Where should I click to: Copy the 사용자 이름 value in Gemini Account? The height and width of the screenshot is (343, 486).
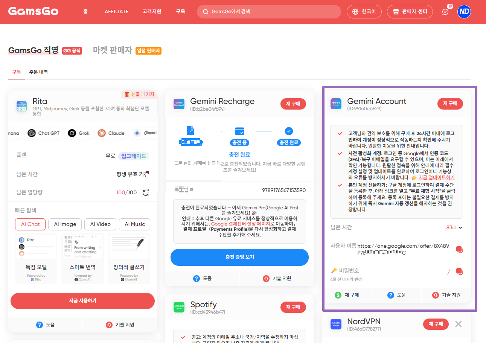[459, 249]
